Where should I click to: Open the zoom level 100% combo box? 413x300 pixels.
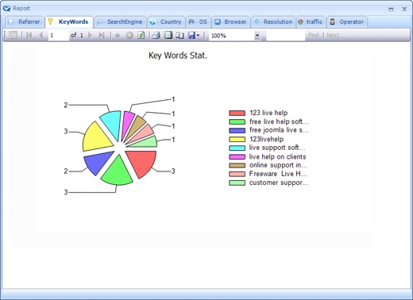tap(234, 36)
